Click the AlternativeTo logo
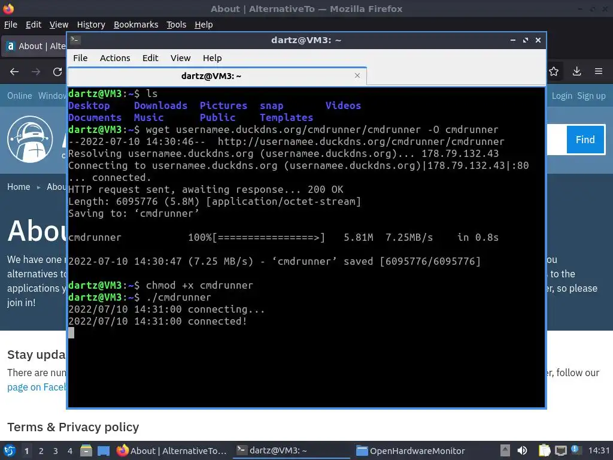Screen dimensions: 613x460 pos(30,139)
